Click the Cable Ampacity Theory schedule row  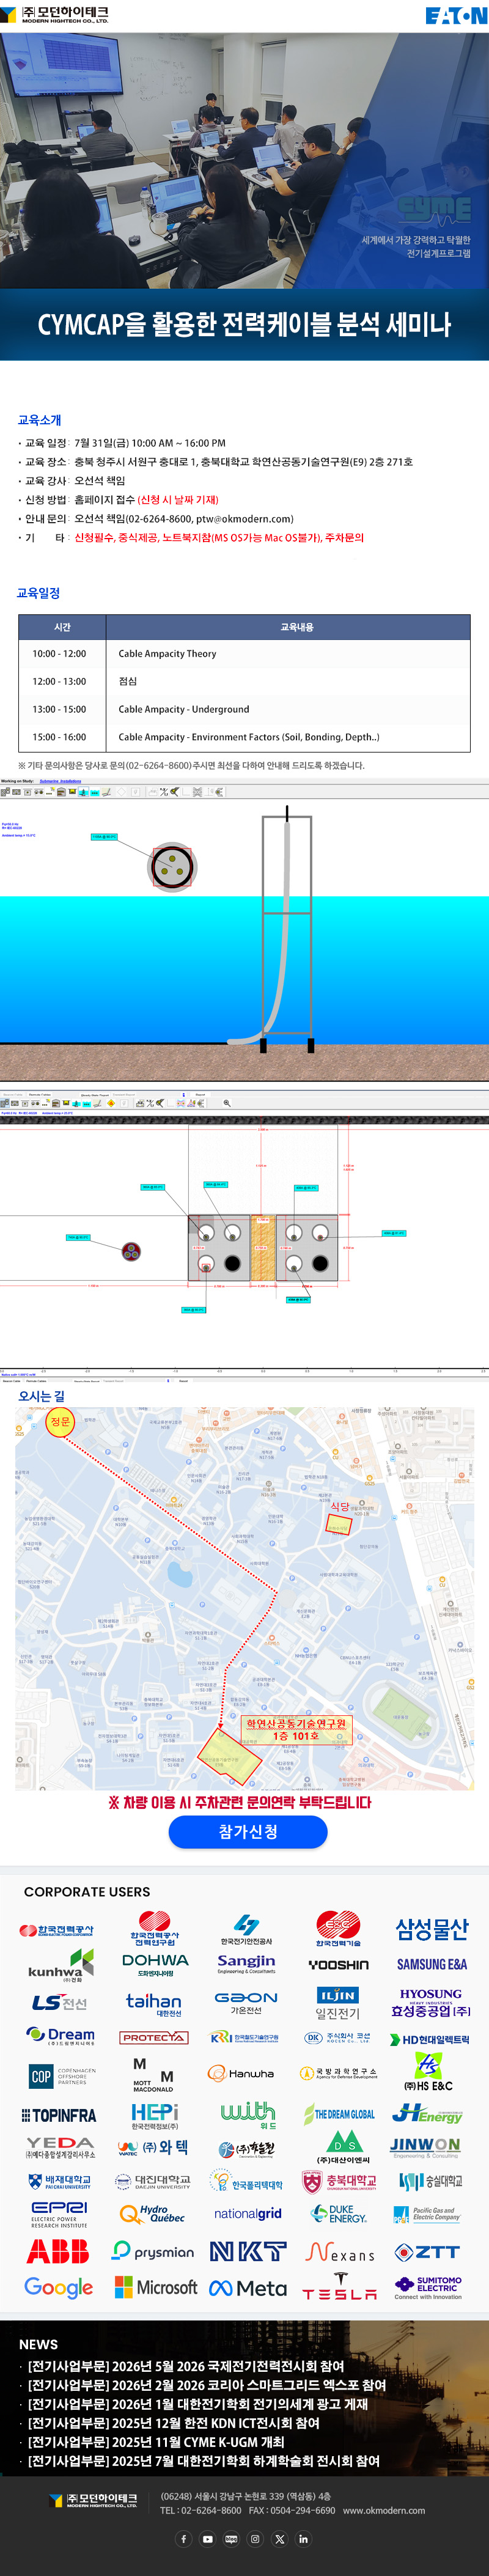pos(244,654)
